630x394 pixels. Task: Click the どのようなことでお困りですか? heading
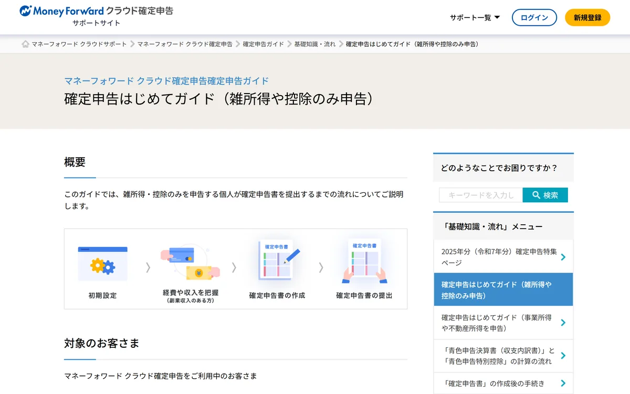[499, 168]
